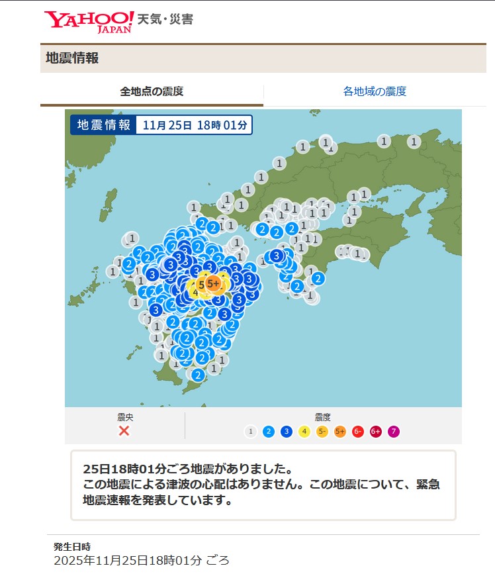Viewport: 495px width, 574px height.
Task: Click the red X epicenter legend icon
Action: 124,431
